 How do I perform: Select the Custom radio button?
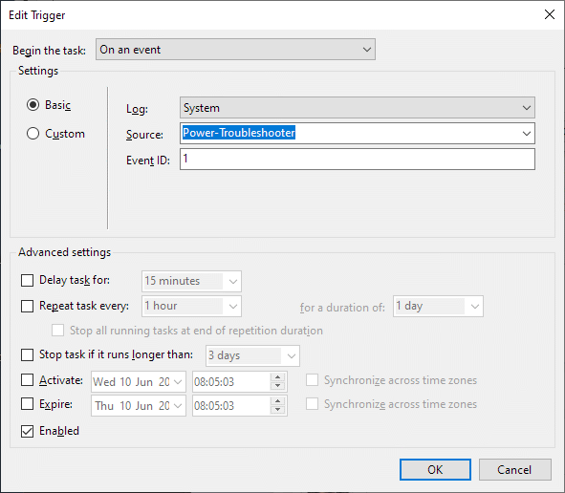coord(33,134)
